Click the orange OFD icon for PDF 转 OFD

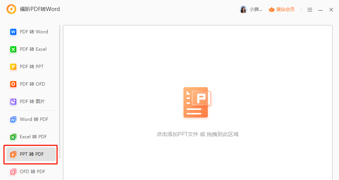[x=13, y=84]
